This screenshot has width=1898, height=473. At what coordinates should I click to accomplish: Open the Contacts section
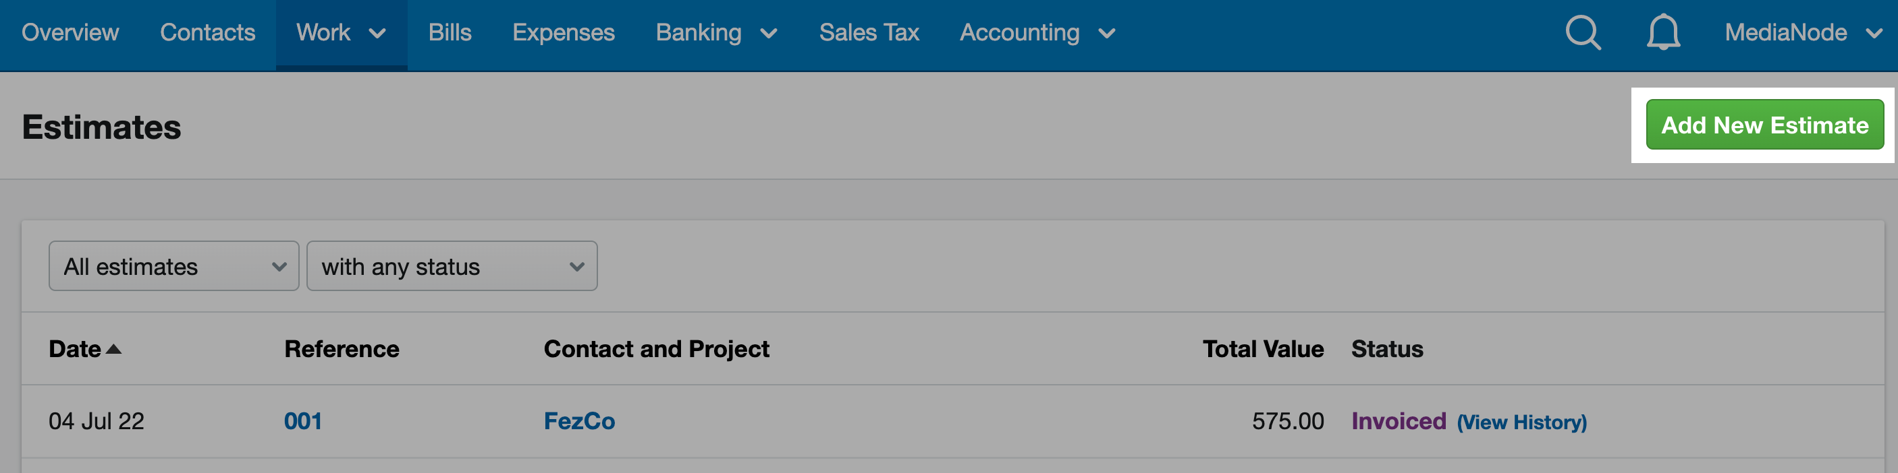[x=208, y=32]
